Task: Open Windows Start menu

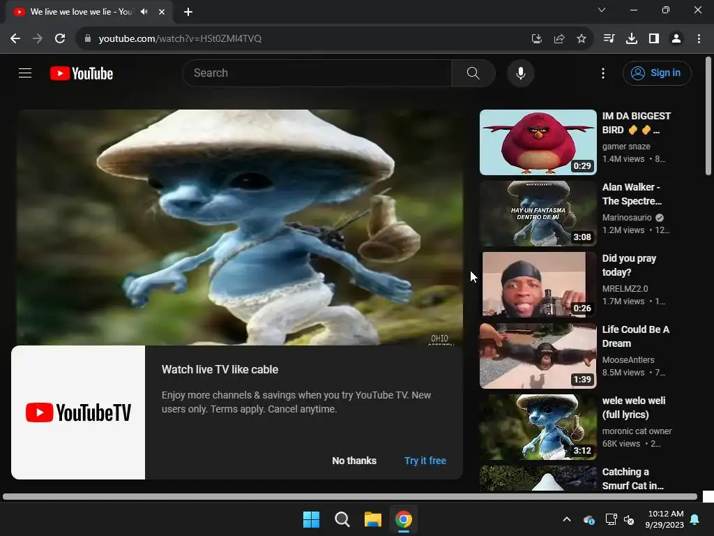Action: pyautogui.click(x=312, y=519)
